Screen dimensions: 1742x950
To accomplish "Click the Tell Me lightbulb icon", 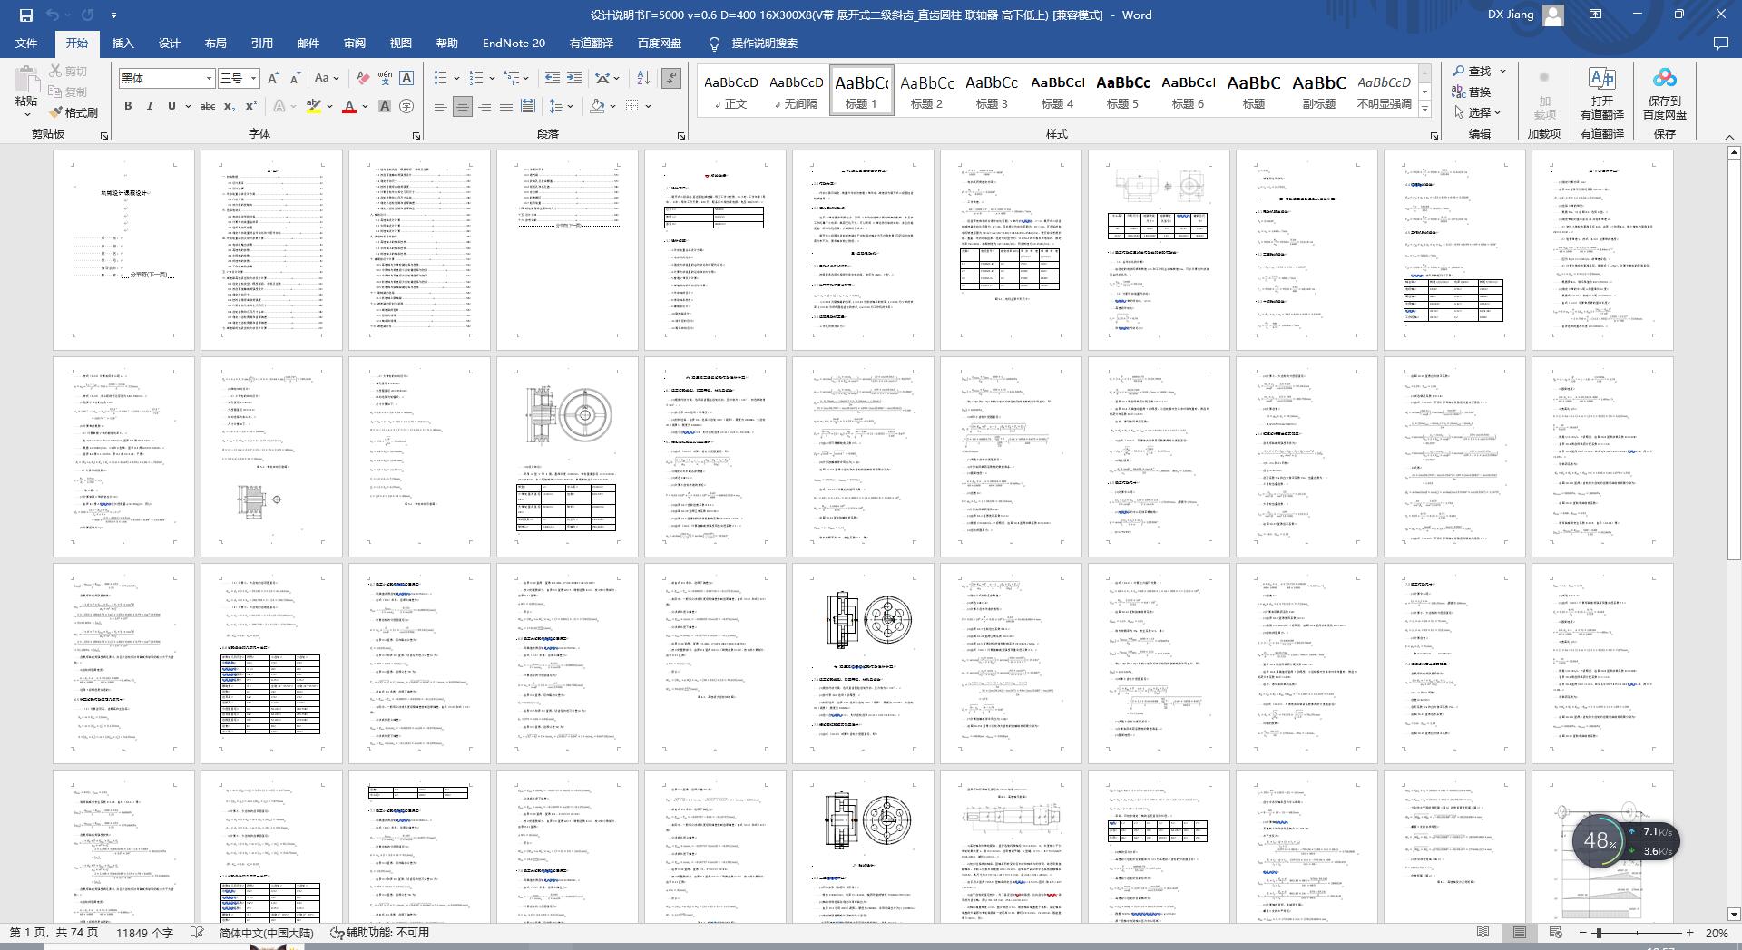I will [x=714, y=44].
